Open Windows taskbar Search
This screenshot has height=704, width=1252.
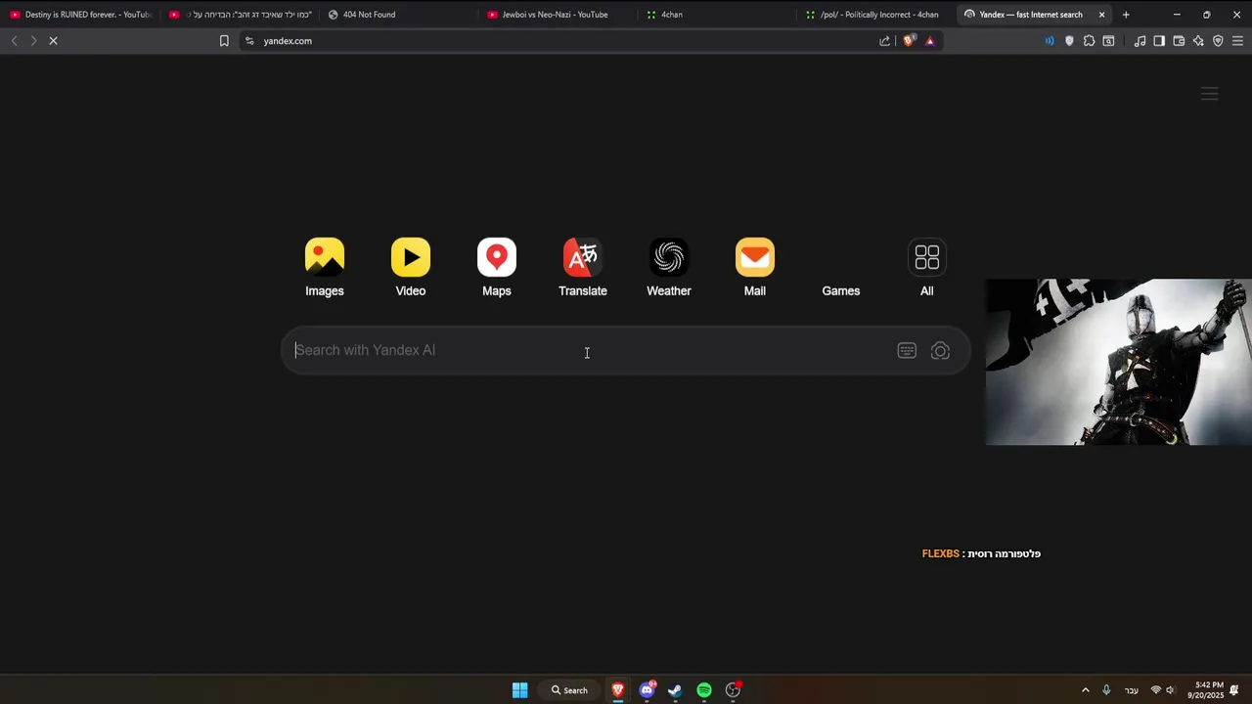point(569,690)
